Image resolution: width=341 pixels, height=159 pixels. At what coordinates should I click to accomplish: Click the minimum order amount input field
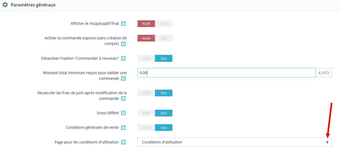[227, 73]
